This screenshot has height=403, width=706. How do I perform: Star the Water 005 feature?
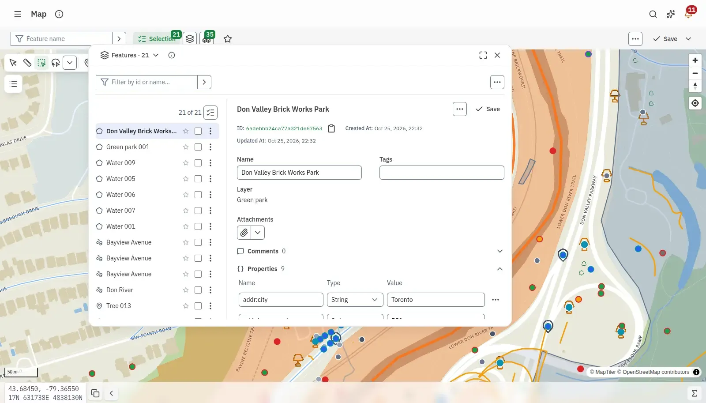tap(186, 179)
